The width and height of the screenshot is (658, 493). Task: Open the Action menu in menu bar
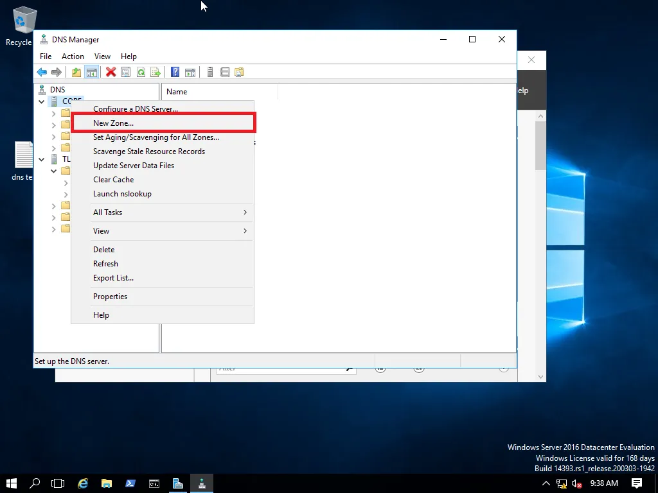click(x=73, y=56)
